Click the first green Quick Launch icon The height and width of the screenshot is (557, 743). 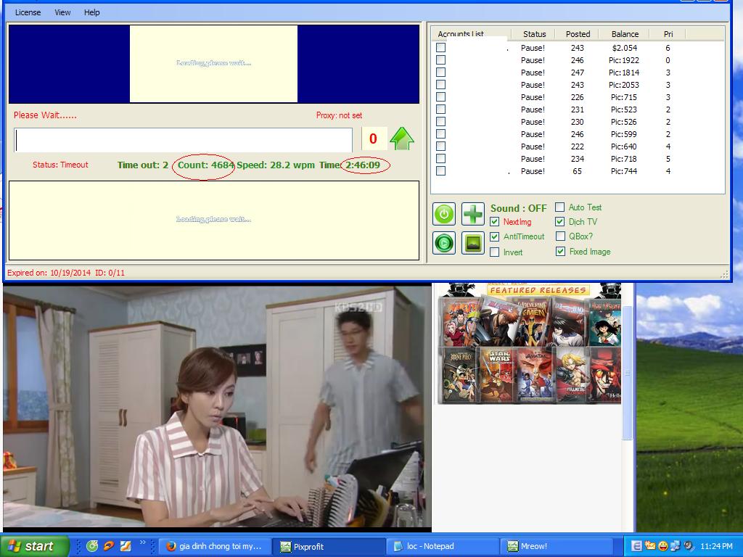coord(92,546)
